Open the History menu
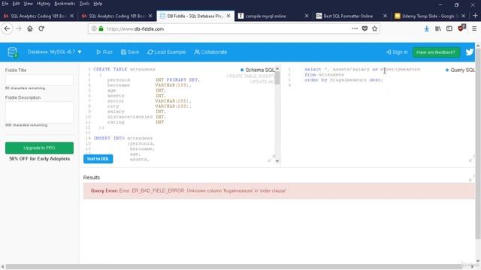Image resolution: width=481 pixels, height=270 pixels. [44, 4]
